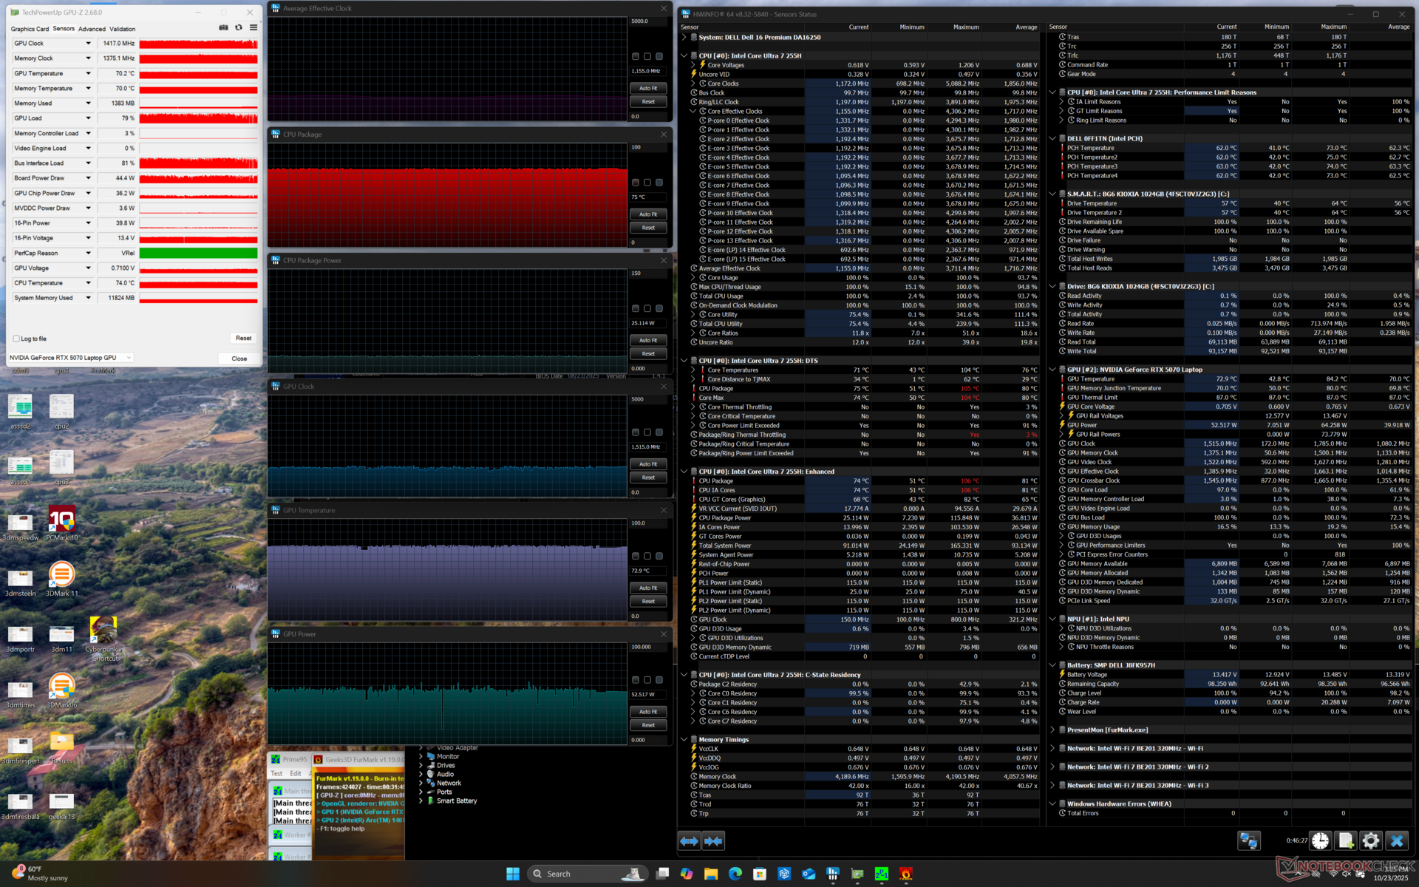
Task: Click the GPU-Z screenshot camera icon
Action: click(x=223, y=28)
